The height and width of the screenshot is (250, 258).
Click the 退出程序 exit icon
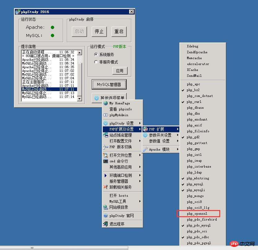click(106, 224)
